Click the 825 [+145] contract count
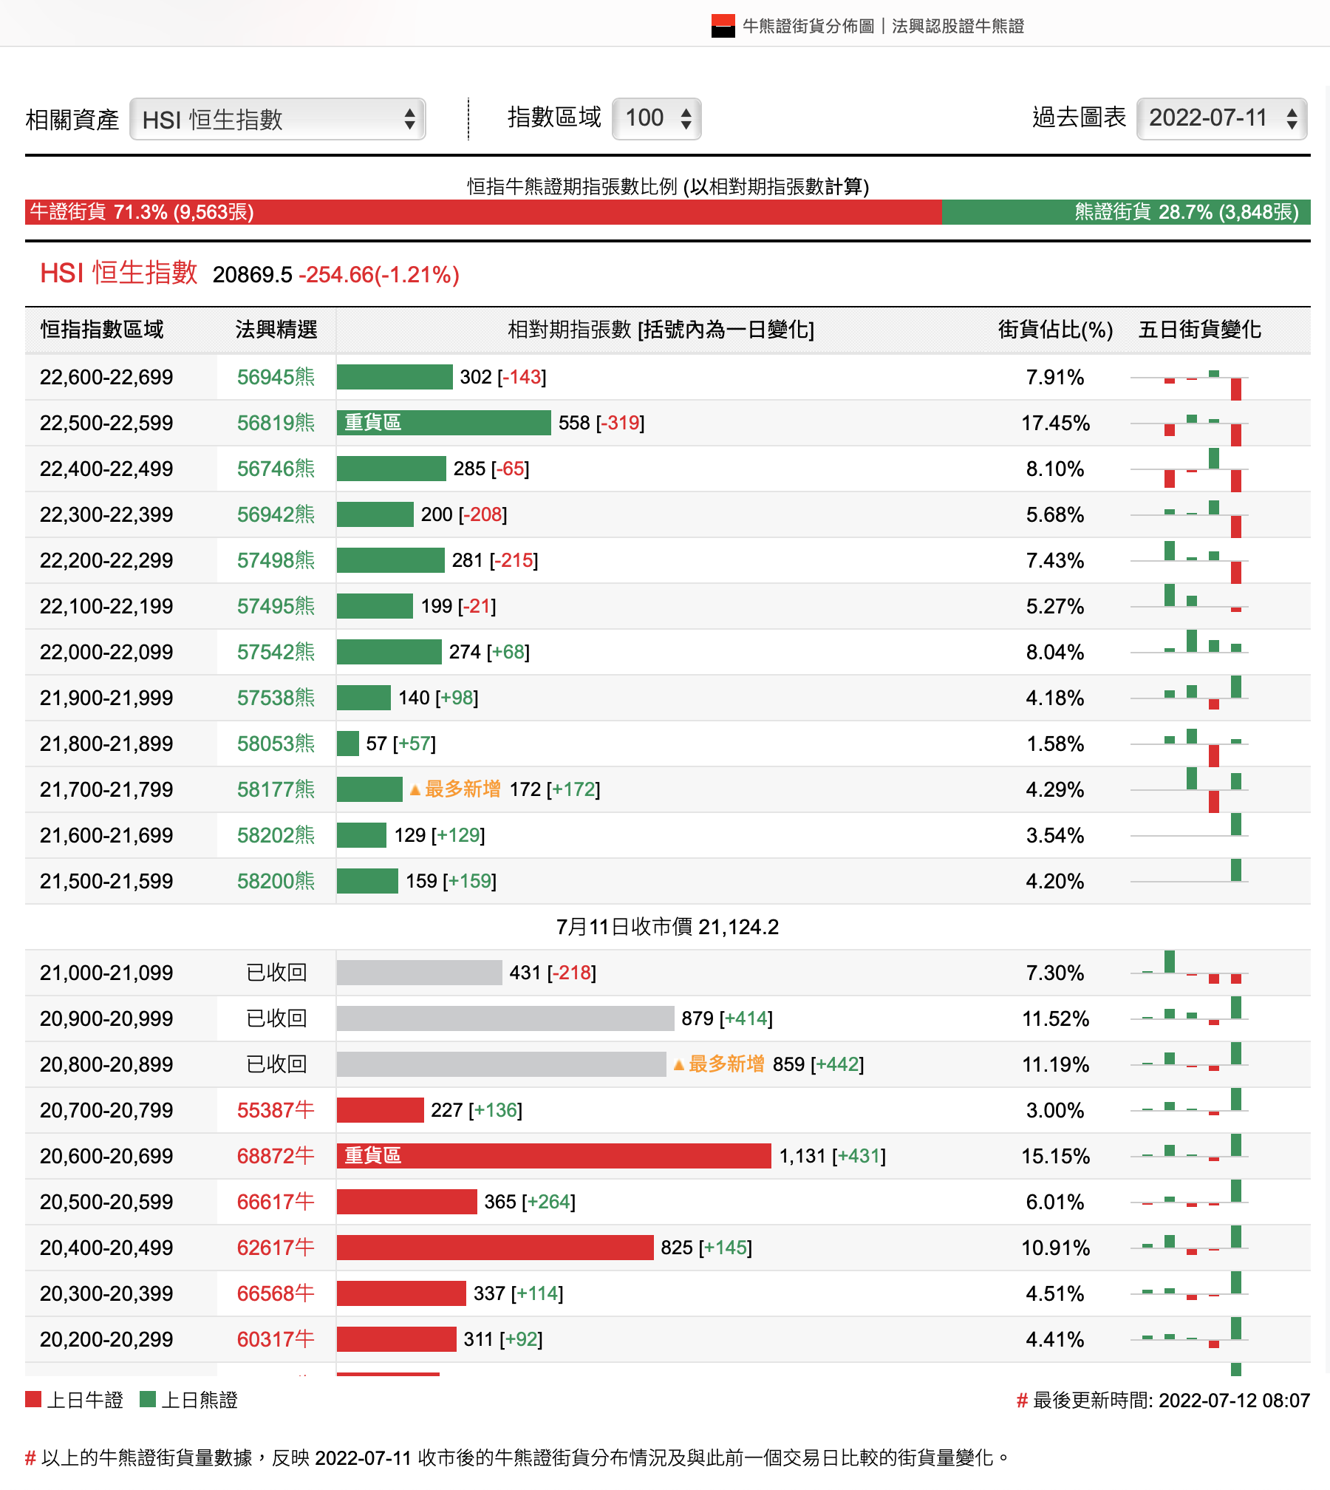This screenshot has width=1330, height=1490. click(x=706, y=1248)
